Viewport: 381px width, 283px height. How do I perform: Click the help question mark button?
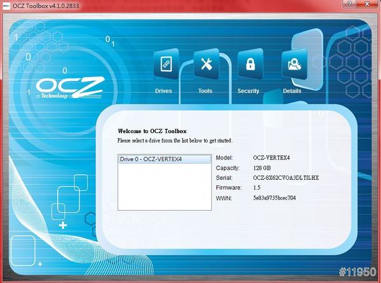click(x=349, y=4)
